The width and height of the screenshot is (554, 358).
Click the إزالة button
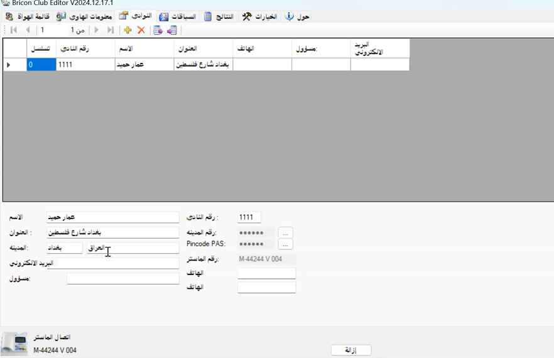click(x=350, y=350)
